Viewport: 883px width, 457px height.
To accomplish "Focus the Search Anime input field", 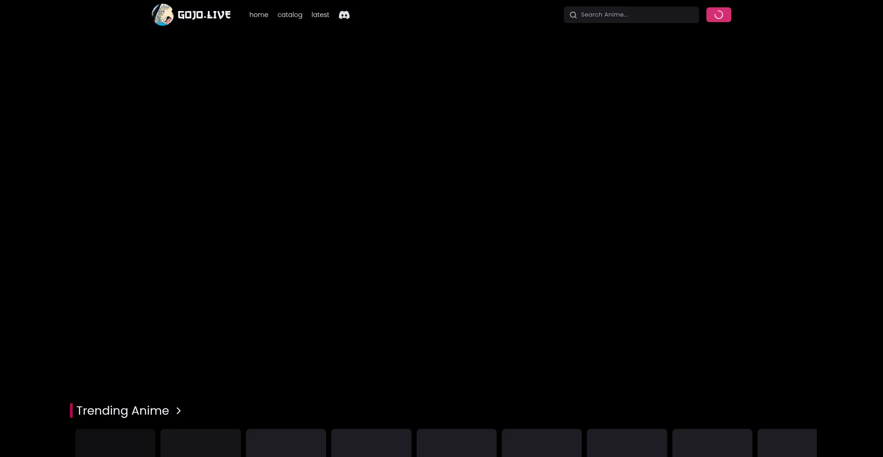I will [x=631, y=15].
